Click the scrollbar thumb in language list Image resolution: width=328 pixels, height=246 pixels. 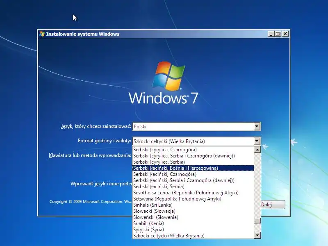(x=257, y=221)
